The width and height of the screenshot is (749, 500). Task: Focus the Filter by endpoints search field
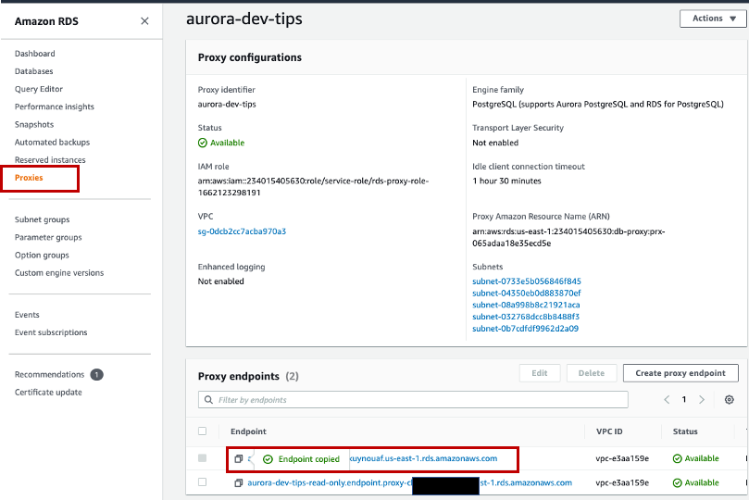tap(413, 400)
